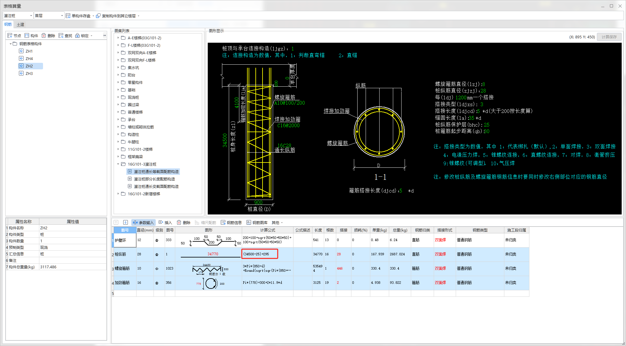Click the spiral stirrup label A10@100/200

[289, 103]
